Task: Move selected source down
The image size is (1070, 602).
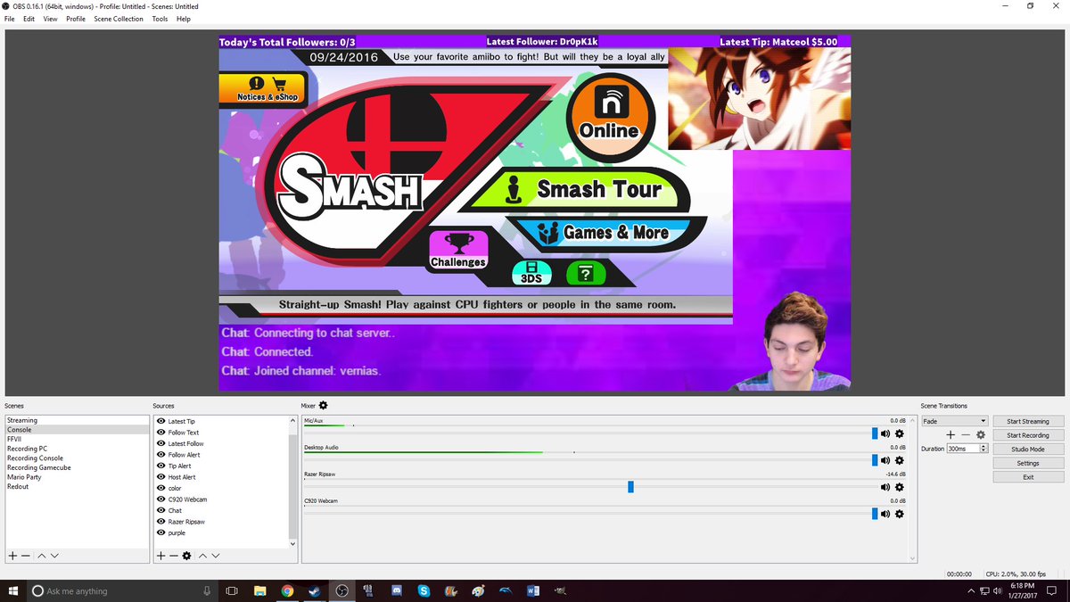Action: (216, 556)
